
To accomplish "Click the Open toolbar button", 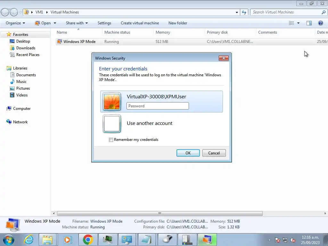I will tap(43, 23).
